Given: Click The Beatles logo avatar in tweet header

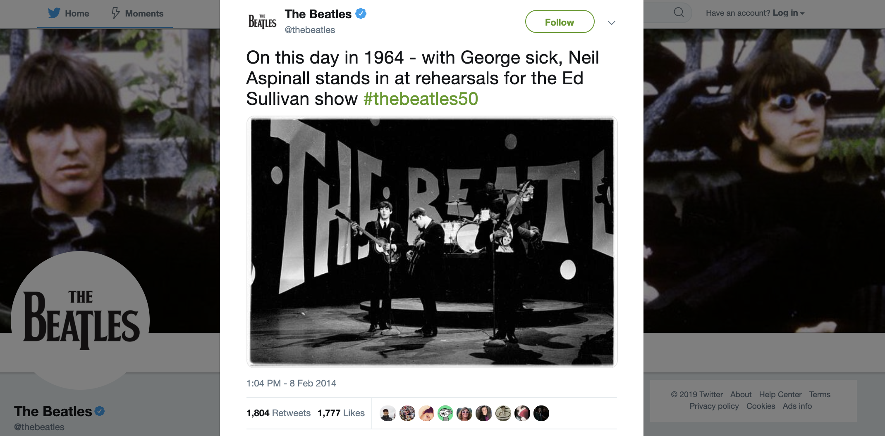Looking at the screenshot, I should [x=262, y=21].
